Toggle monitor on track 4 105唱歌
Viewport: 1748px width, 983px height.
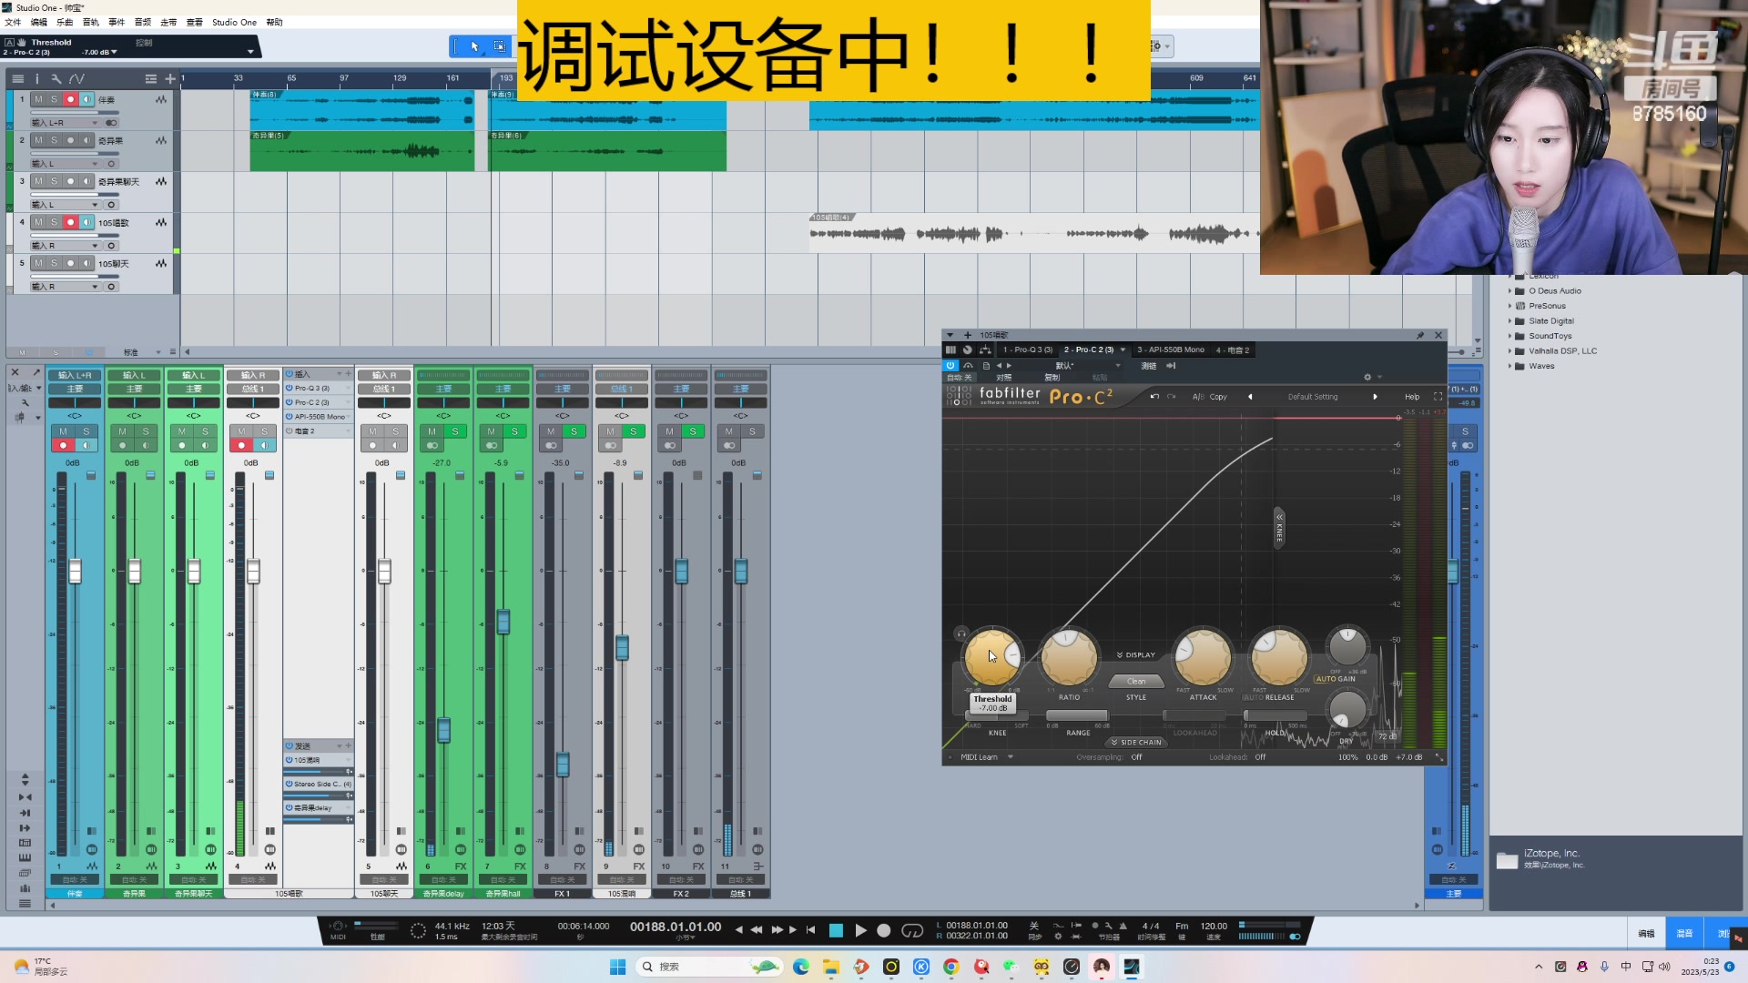click(86, 222)
